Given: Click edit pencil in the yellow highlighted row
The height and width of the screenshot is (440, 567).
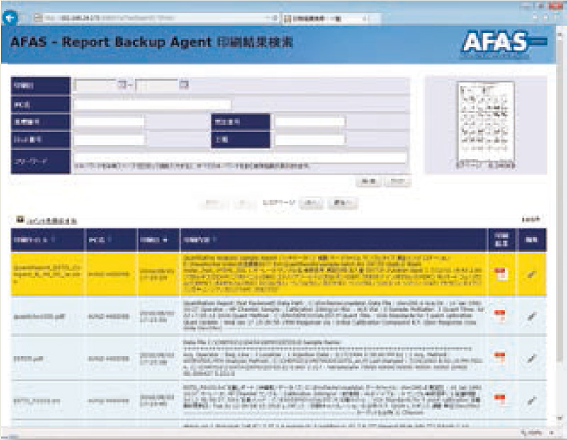Looking at the screenshot, I should click(531, 274).
